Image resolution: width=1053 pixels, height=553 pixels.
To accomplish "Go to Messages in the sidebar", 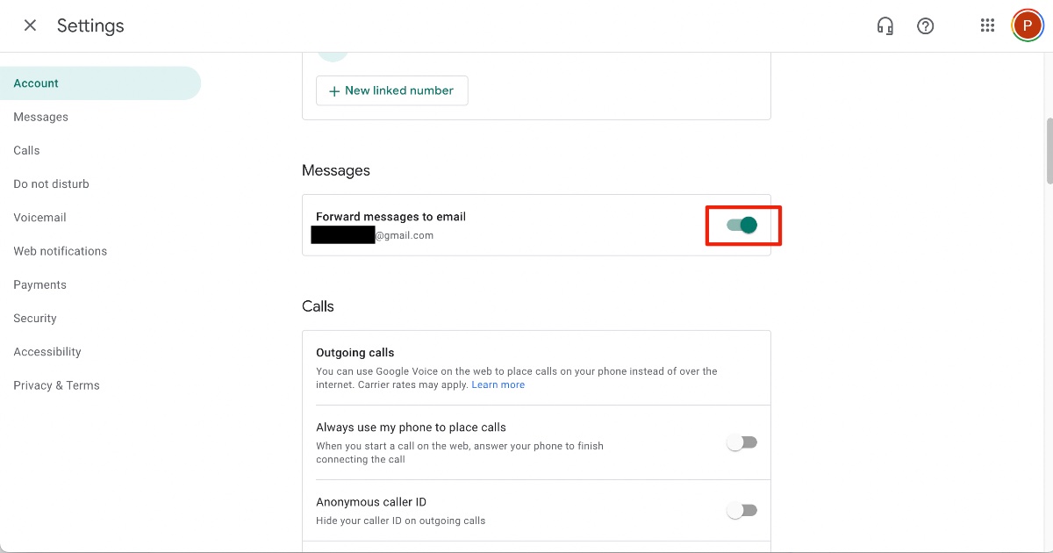I will 40,117.
